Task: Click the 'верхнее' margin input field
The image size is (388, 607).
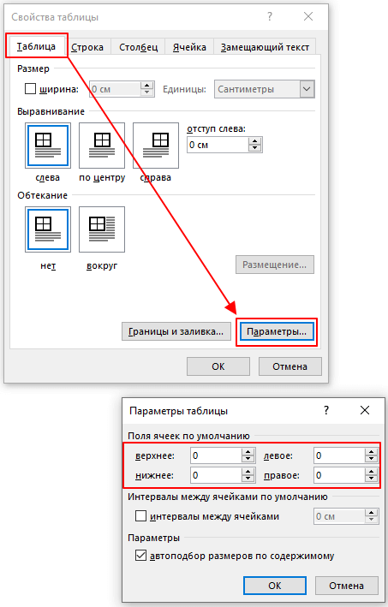Action: (216, 455)
